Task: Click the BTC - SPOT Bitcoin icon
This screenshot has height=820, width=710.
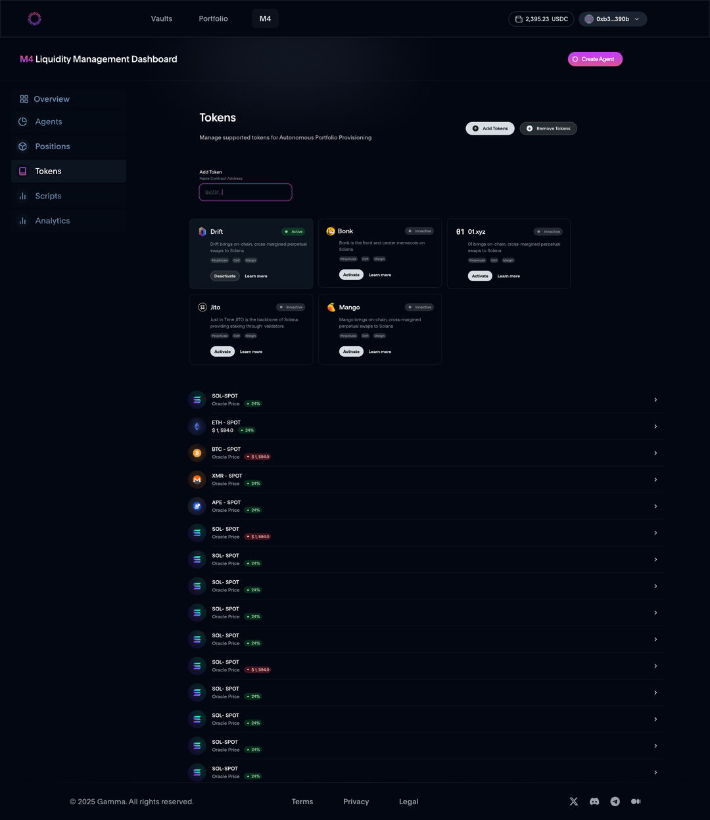Action: click(197, 453)
